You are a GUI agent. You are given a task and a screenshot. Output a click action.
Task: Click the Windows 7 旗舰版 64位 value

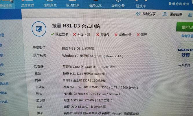(93, 56)
